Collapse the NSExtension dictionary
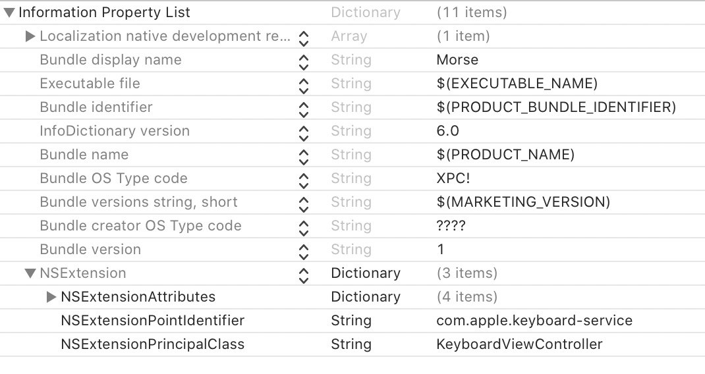Screen dimensions: 705x374 [x=30, y=273]
